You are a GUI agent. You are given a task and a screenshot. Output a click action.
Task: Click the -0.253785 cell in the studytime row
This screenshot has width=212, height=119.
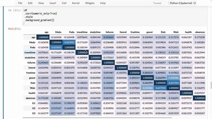pyautogui.click(x=174, y=58)
